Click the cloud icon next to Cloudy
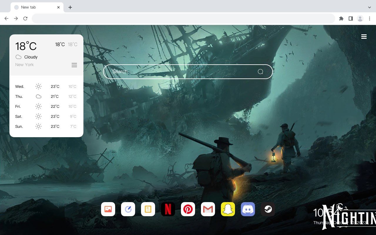The width and height of the screenshot is (376, 235). (19, 57)
